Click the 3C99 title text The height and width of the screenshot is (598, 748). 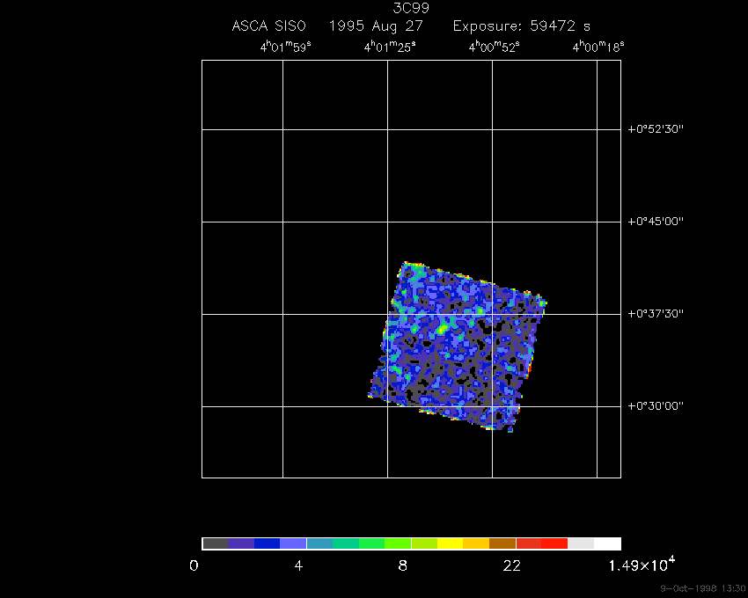tap(411, 8)
